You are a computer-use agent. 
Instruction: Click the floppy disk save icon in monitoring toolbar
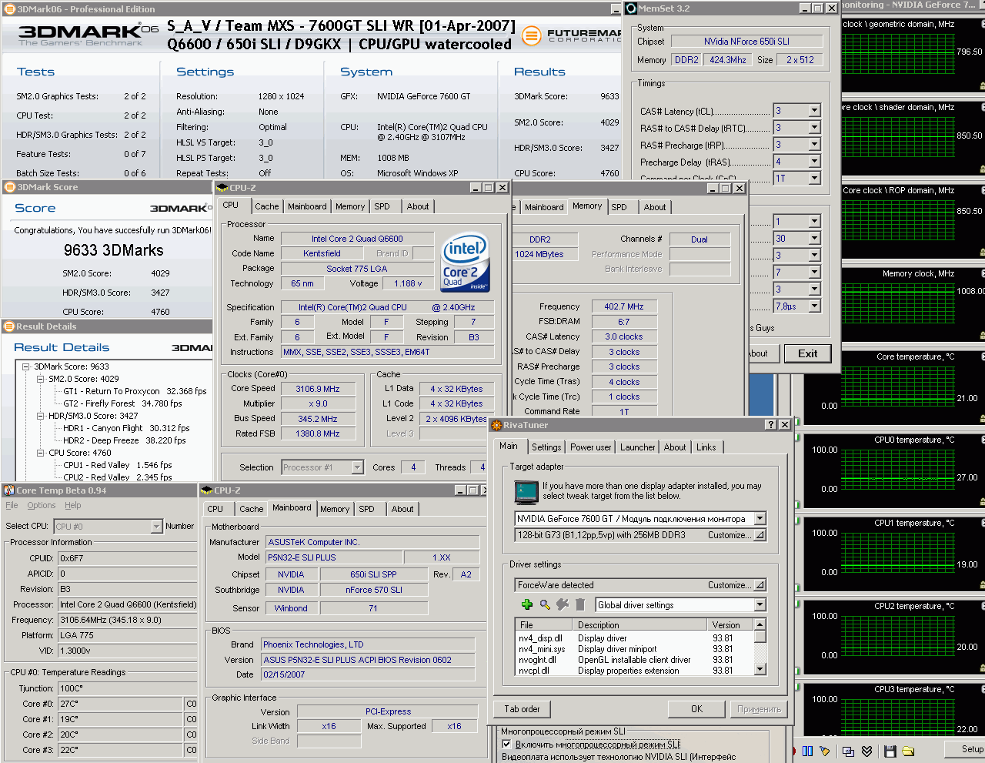(890, 751)
